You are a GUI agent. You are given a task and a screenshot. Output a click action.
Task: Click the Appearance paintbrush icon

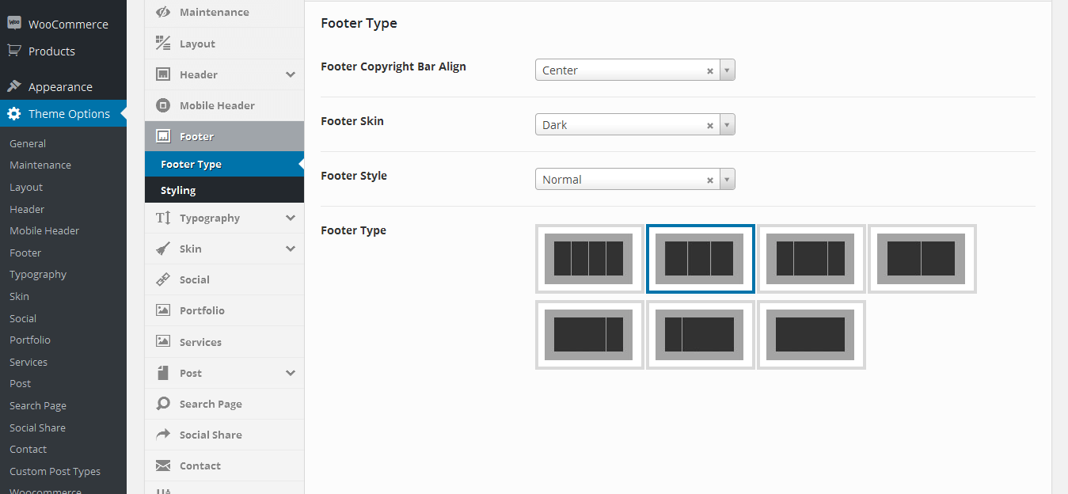14,86
